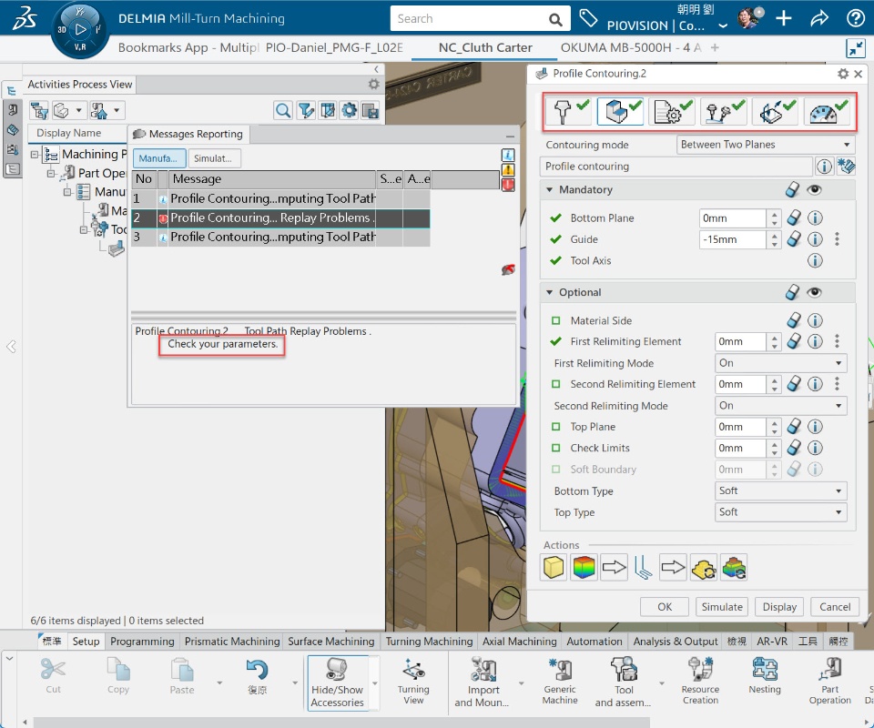This screenshot has height=728, width=874.
Task: Click the search magnifier icon
Action: coord(555,19)
